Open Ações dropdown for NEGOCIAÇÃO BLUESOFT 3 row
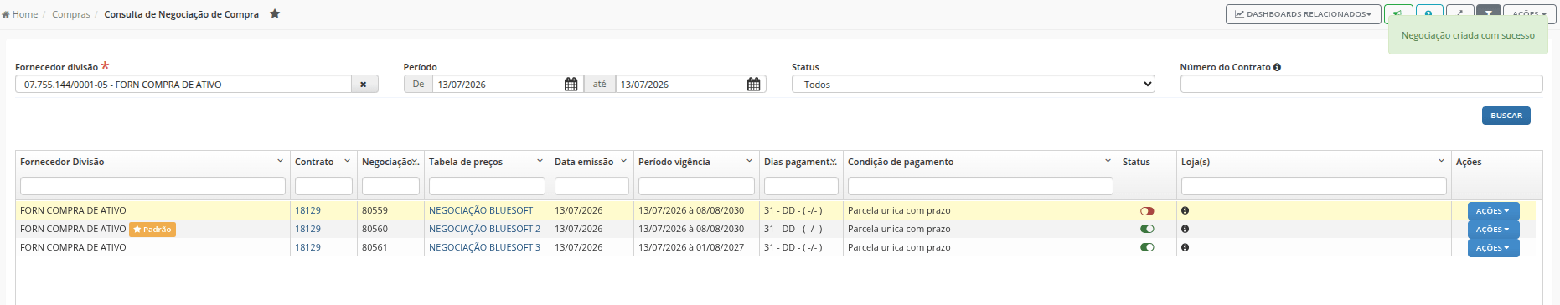 click(x=1493, y=248)
